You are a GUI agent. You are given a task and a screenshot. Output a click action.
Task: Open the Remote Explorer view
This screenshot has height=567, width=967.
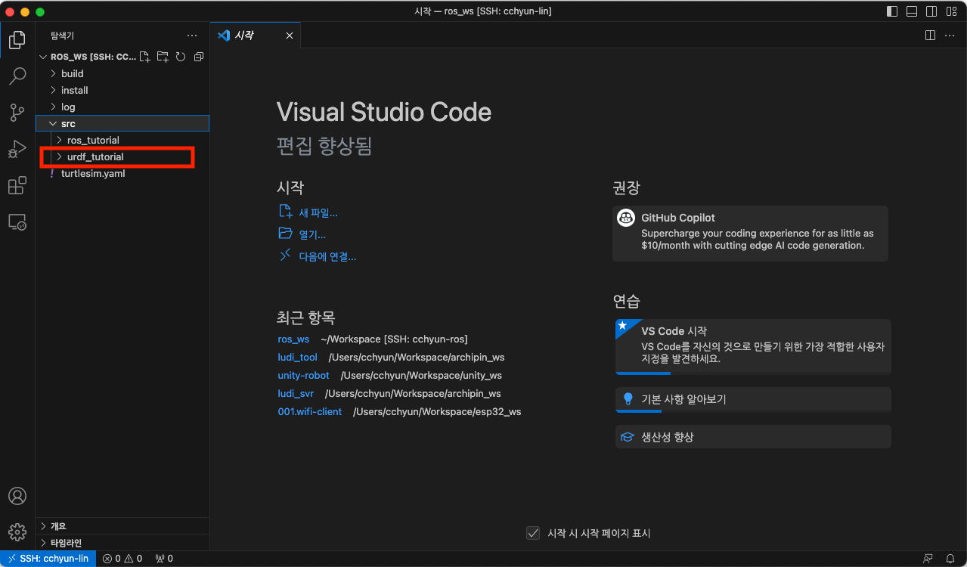coord(17,222)
